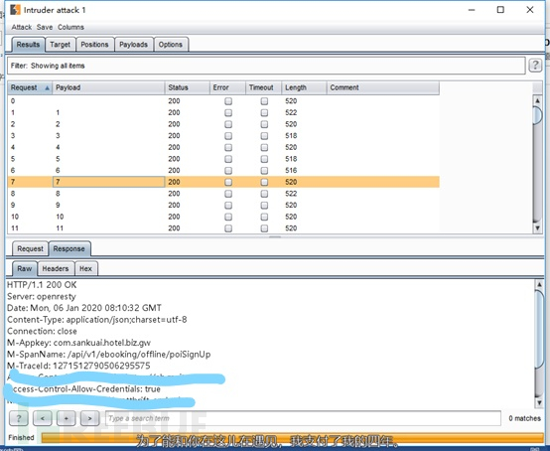Click response pane scroll down arrow
Screen dimensions: 550x451
click(539, 402)
